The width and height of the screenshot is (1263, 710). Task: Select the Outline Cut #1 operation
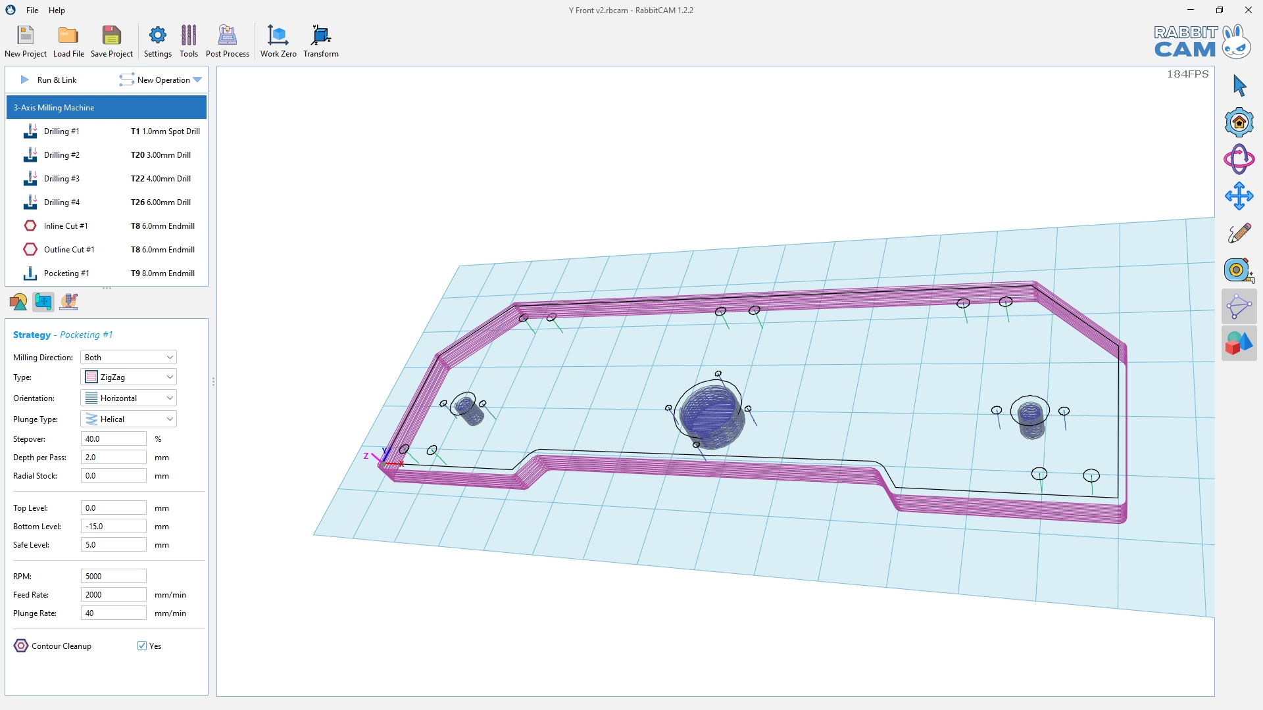pyautogui.click(x=69, y=249)
